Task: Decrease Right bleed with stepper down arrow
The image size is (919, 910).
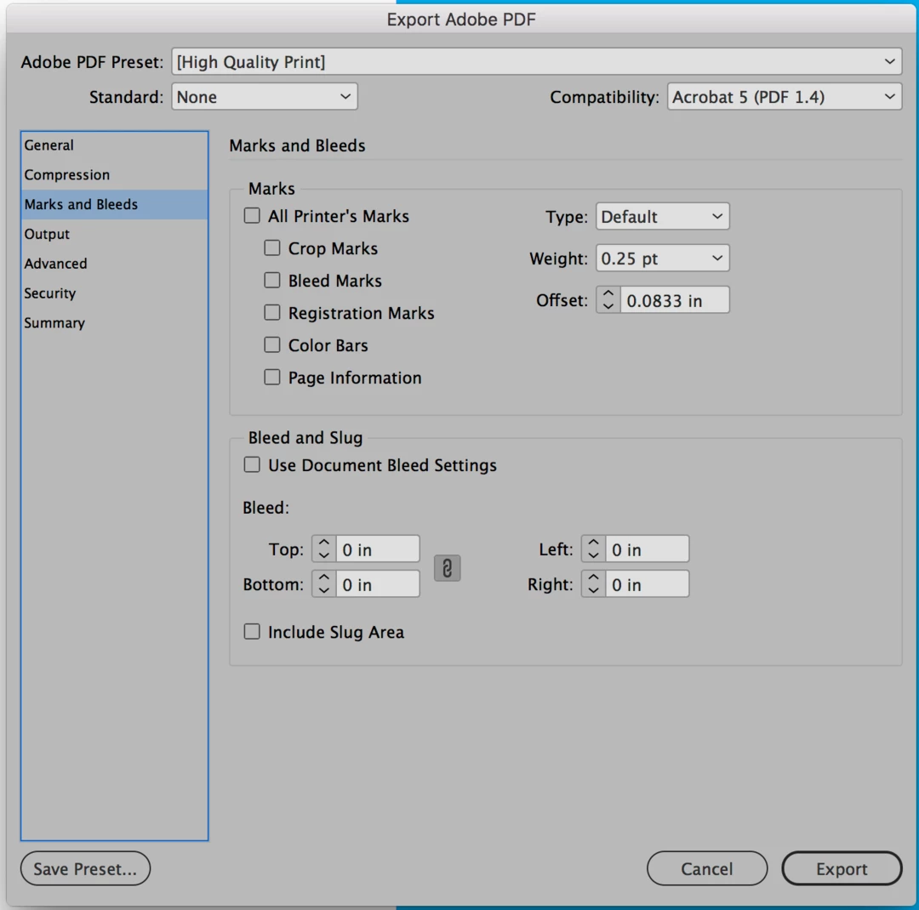Action: [x=593, y=591]
